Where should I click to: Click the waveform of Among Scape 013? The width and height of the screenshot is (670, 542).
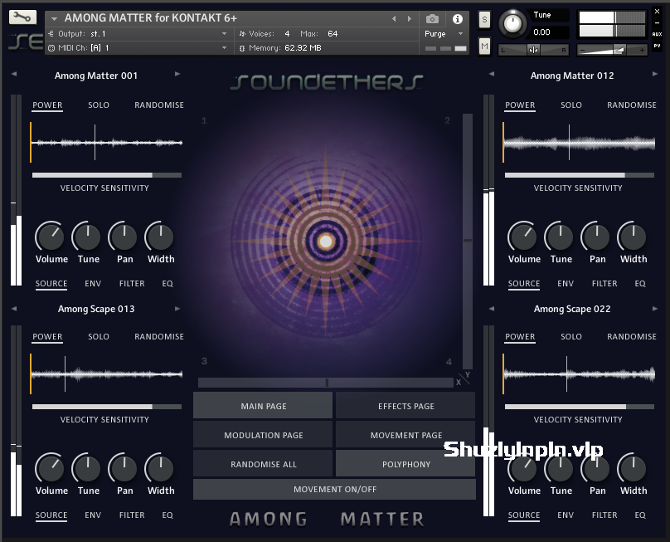pos(106,374)
